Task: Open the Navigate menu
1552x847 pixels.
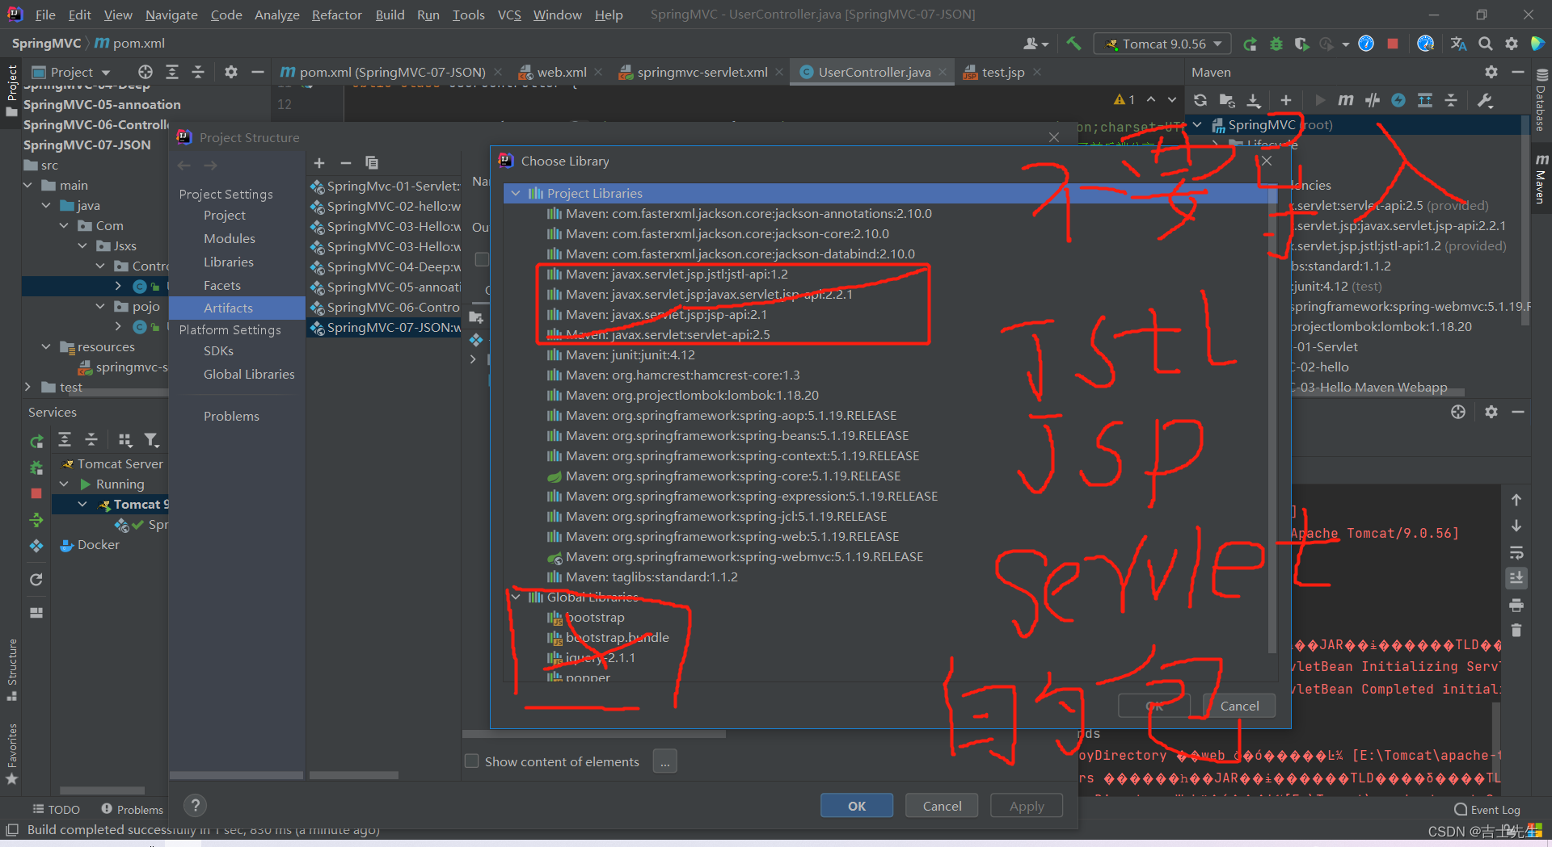Action: tap(171, 15)
